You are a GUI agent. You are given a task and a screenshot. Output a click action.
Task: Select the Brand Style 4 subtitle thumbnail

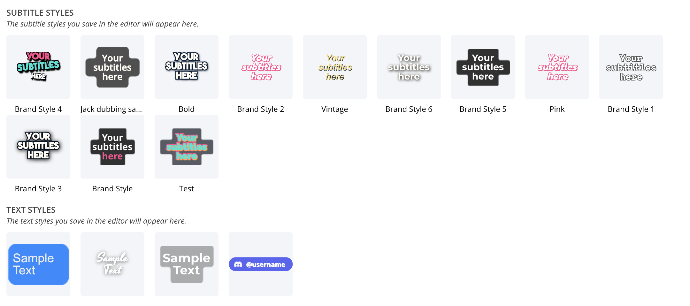coord(38,67)
